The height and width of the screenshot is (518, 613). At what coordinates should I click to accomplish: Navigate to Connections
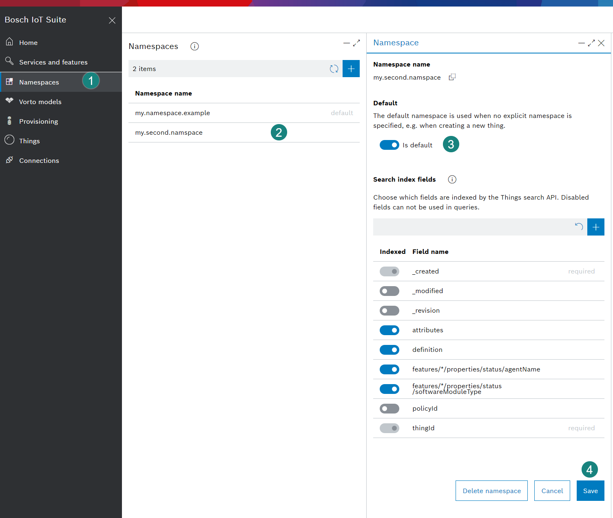tap(61, 160)
